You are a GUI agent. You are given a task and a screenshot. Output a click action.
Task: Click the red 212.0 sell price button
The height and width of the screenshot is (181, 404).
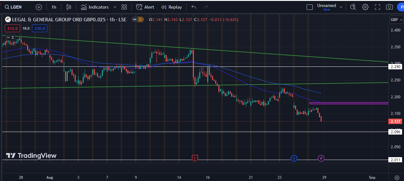click(12, 28)
